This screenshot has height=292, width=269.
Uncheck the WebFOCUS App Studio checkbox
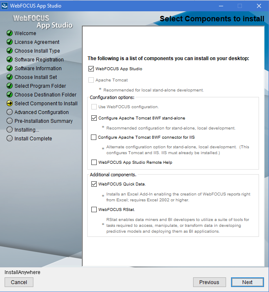91,69
